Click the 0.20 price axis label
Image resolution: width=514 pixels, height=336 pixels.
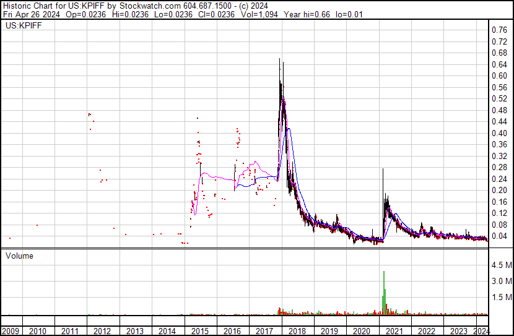500,190
